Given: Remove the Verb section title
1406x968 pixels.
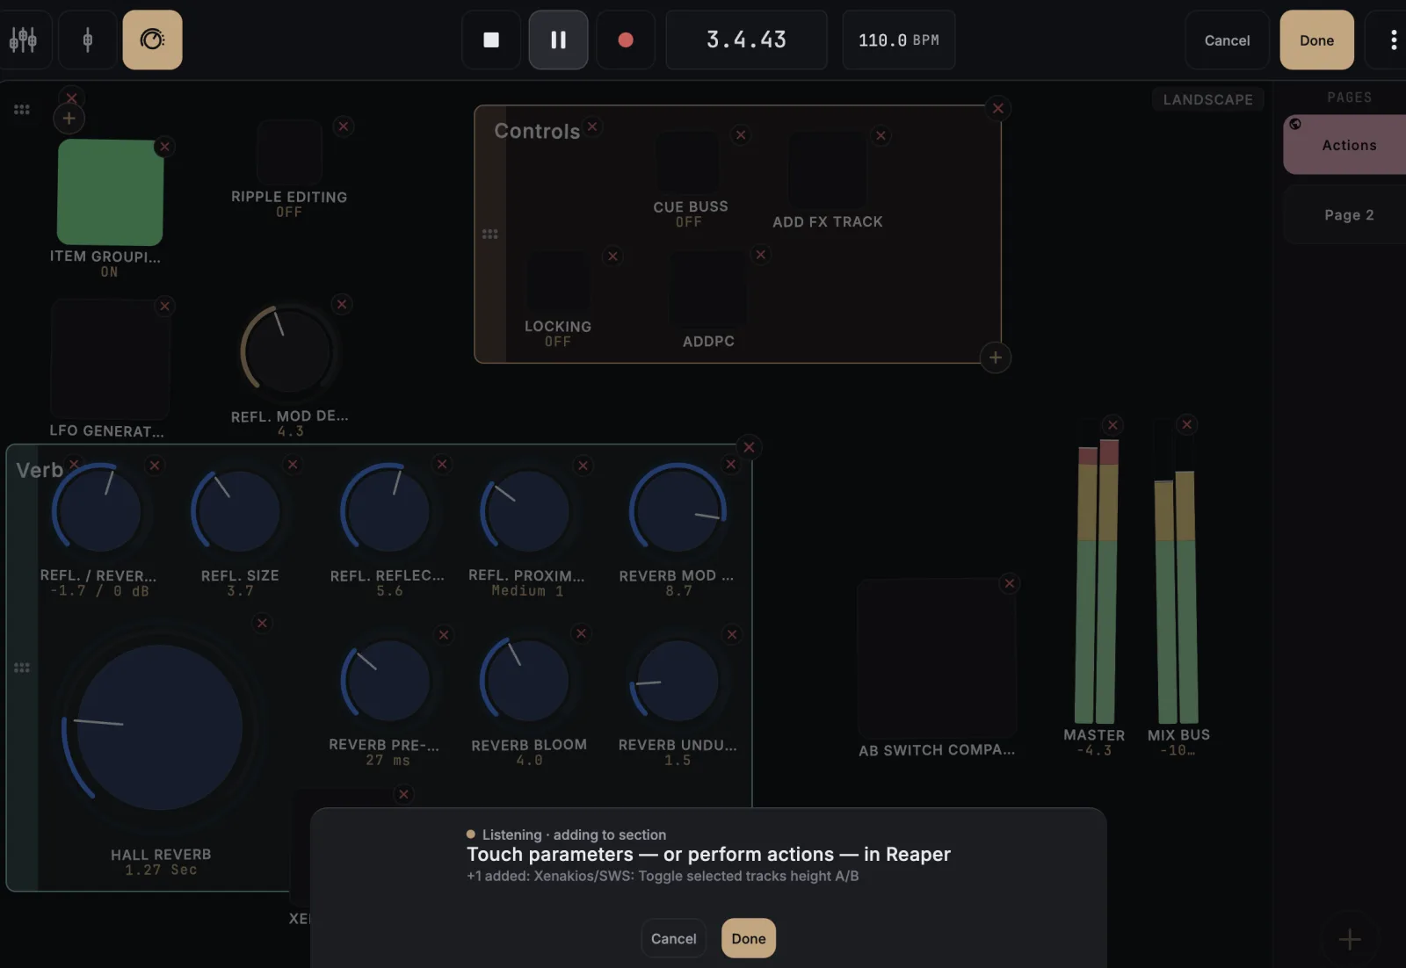Looking at the screenshot, I should 74,464.
